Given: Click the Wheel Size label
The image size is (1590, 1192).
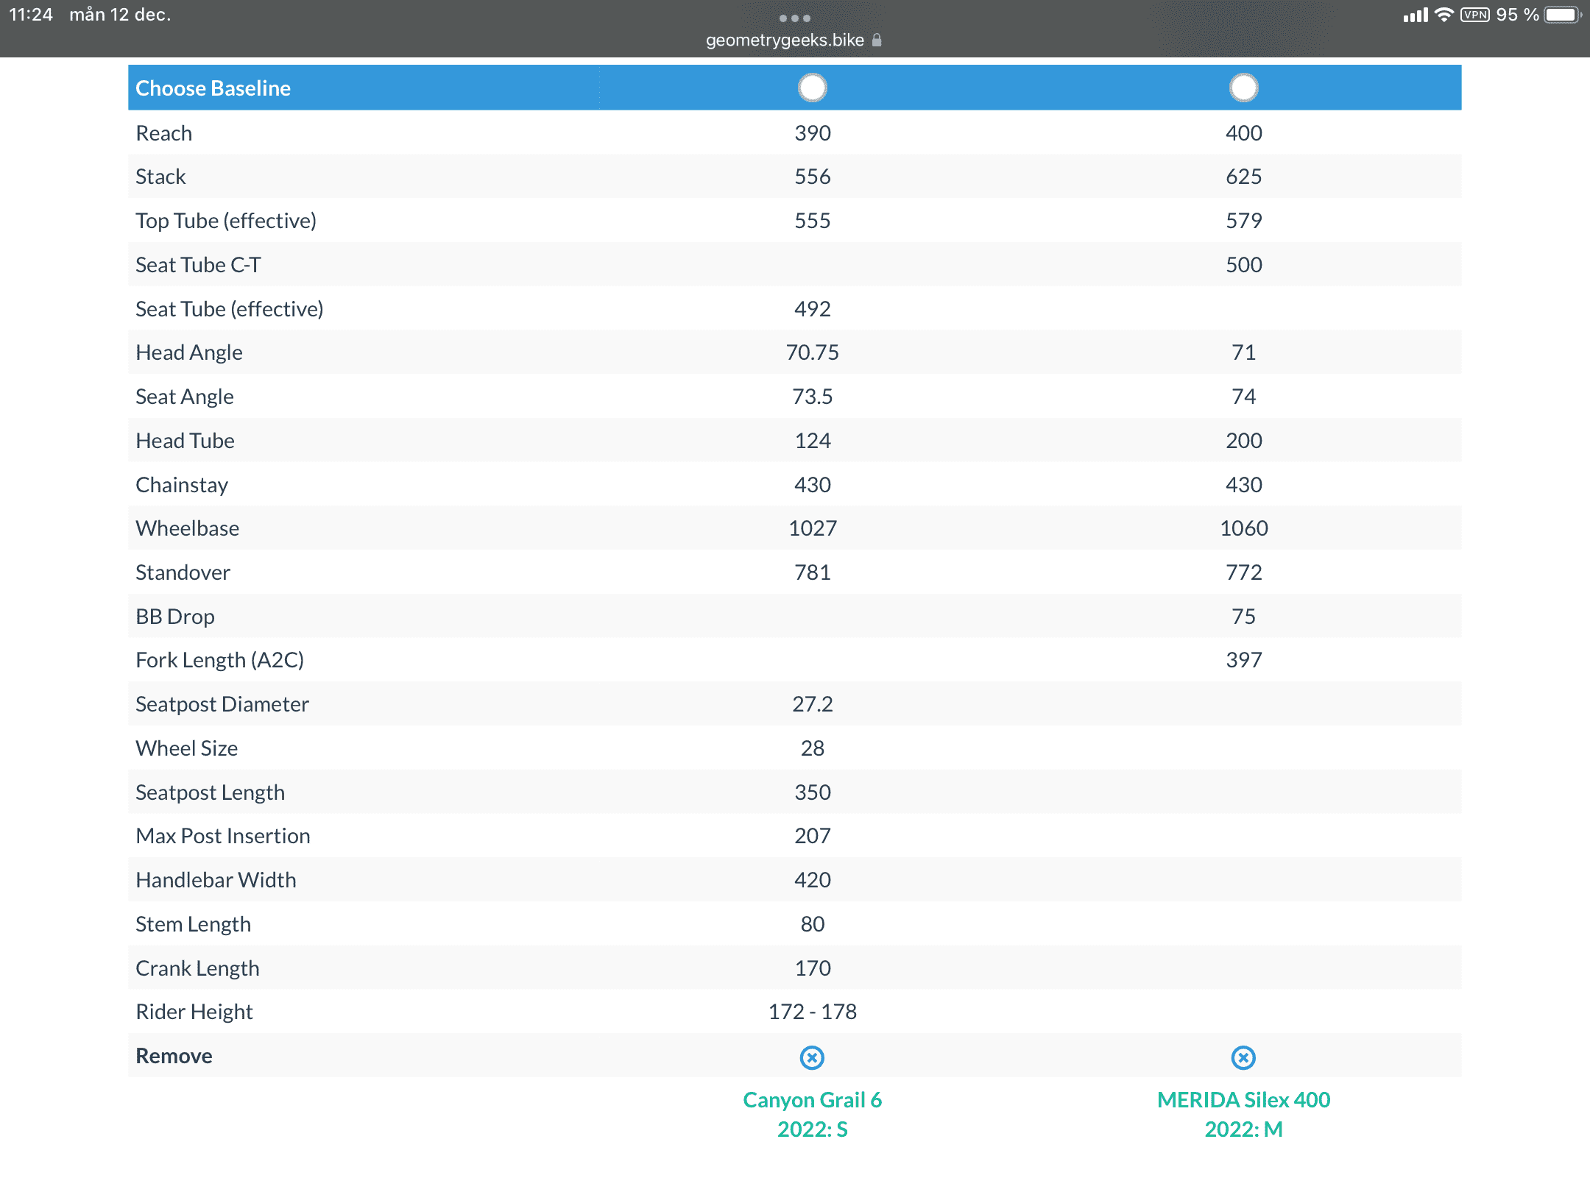Looking at the screenshot, I should (186, 748).
